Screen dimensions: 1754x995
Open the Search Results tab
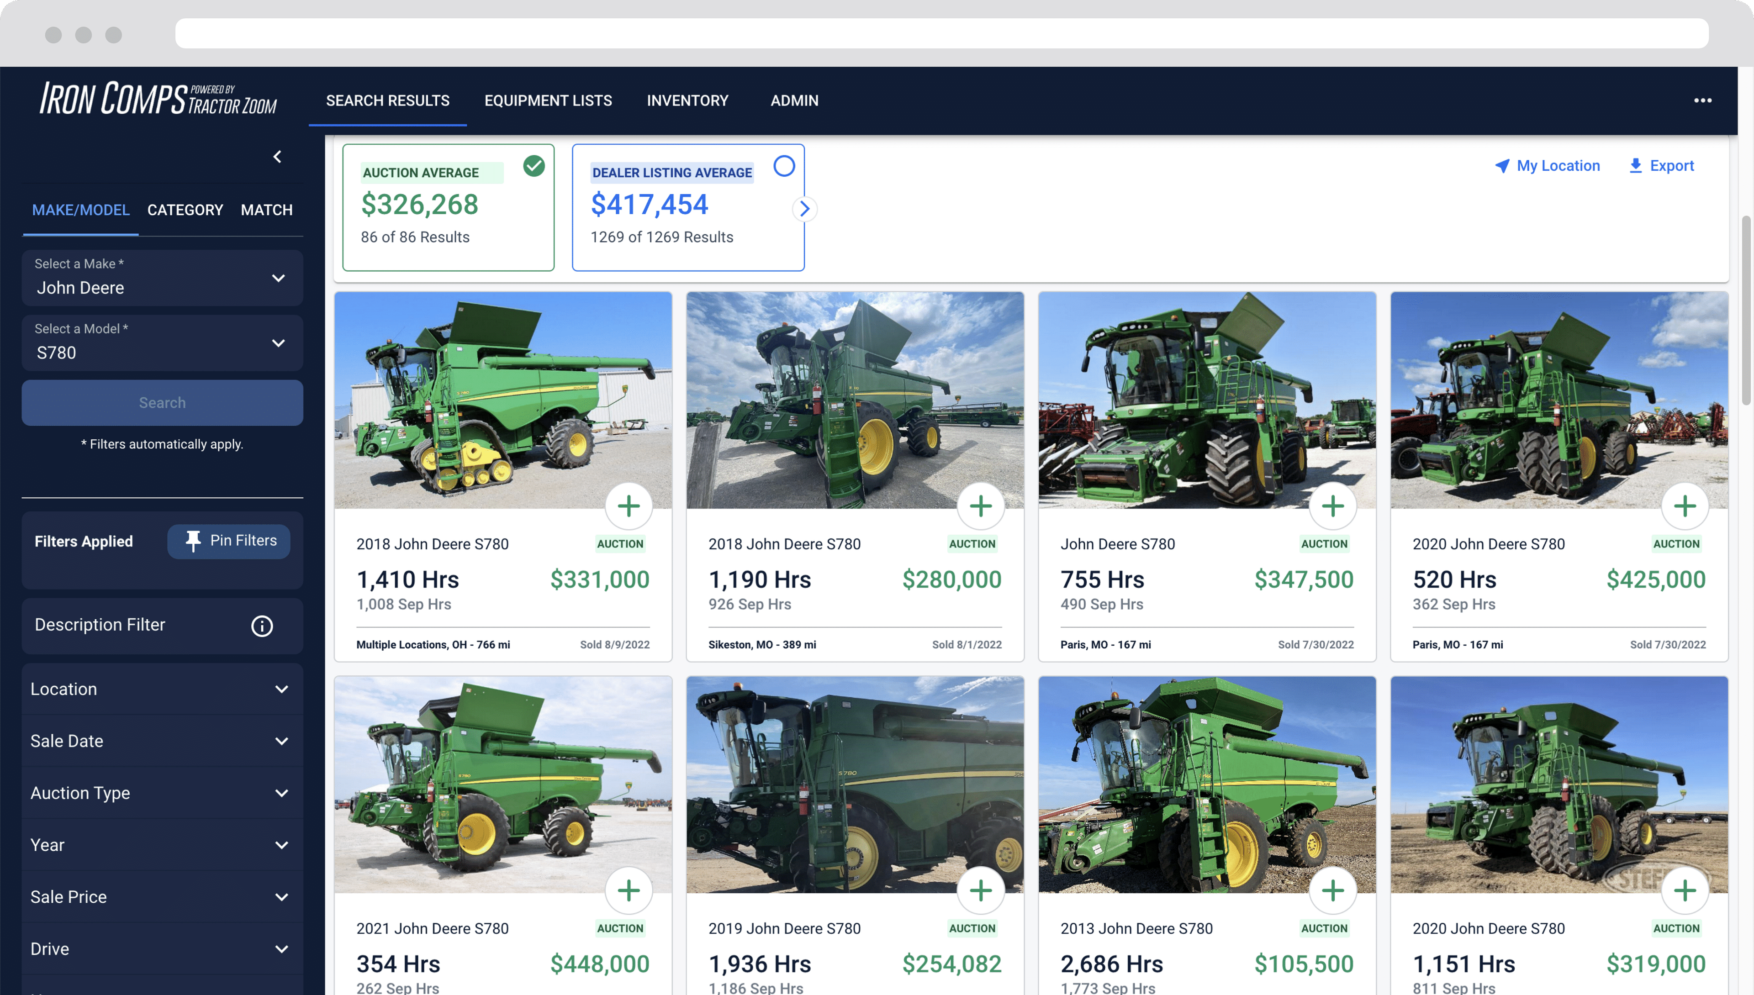pos(388,100)
